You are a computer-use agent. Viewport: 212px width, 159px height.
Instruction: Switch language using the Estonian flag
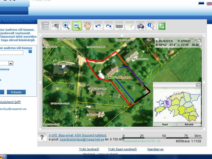[x=201, y=4]
